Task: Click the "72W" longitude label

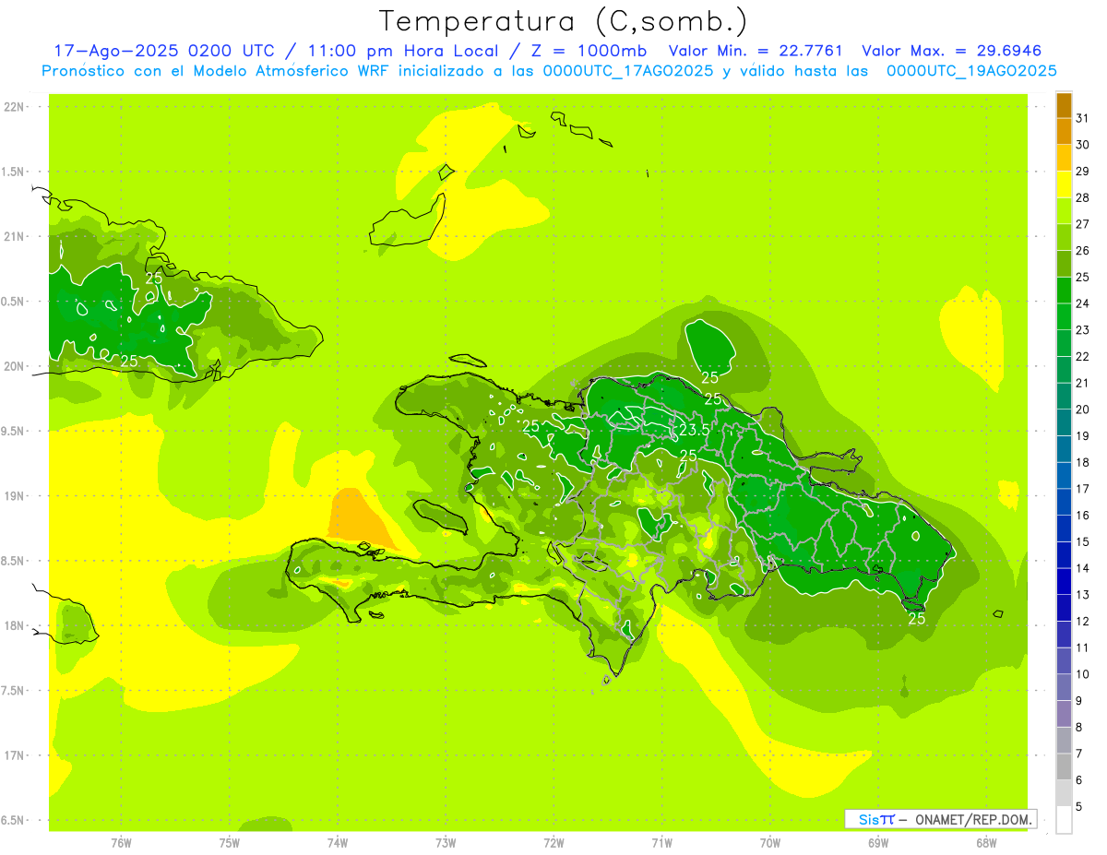Action: 553,843
